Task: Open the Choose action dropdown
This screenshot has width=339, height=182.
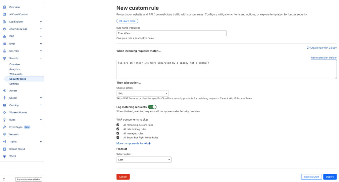Action: coord(142,93)
